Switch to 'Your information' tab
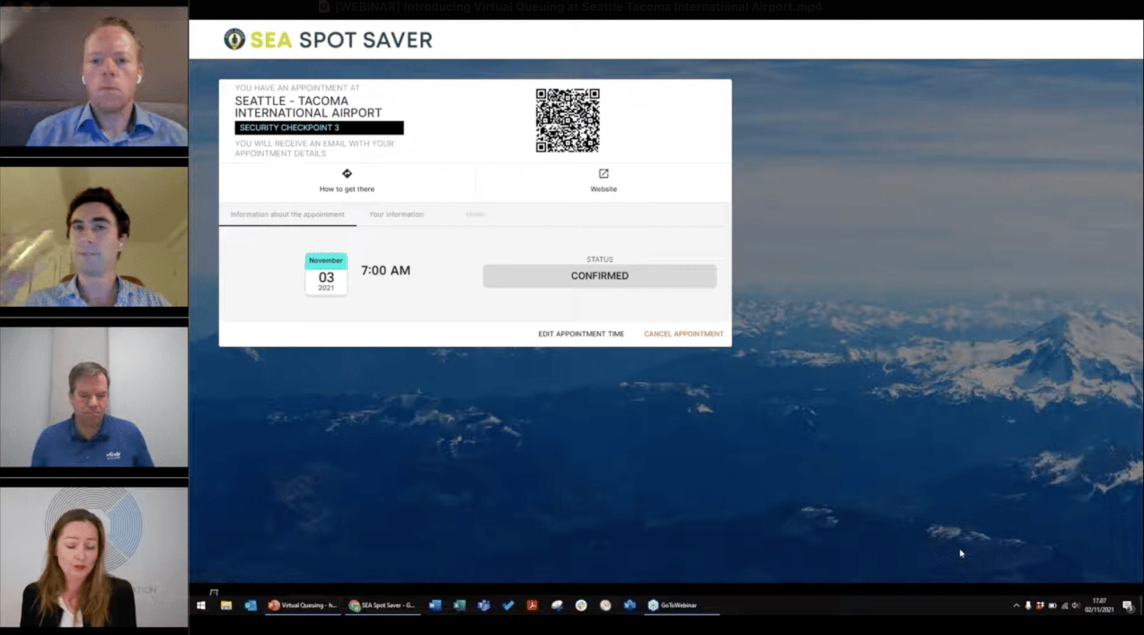Viewport: 1144px width, 635px height. pos(396,214)
